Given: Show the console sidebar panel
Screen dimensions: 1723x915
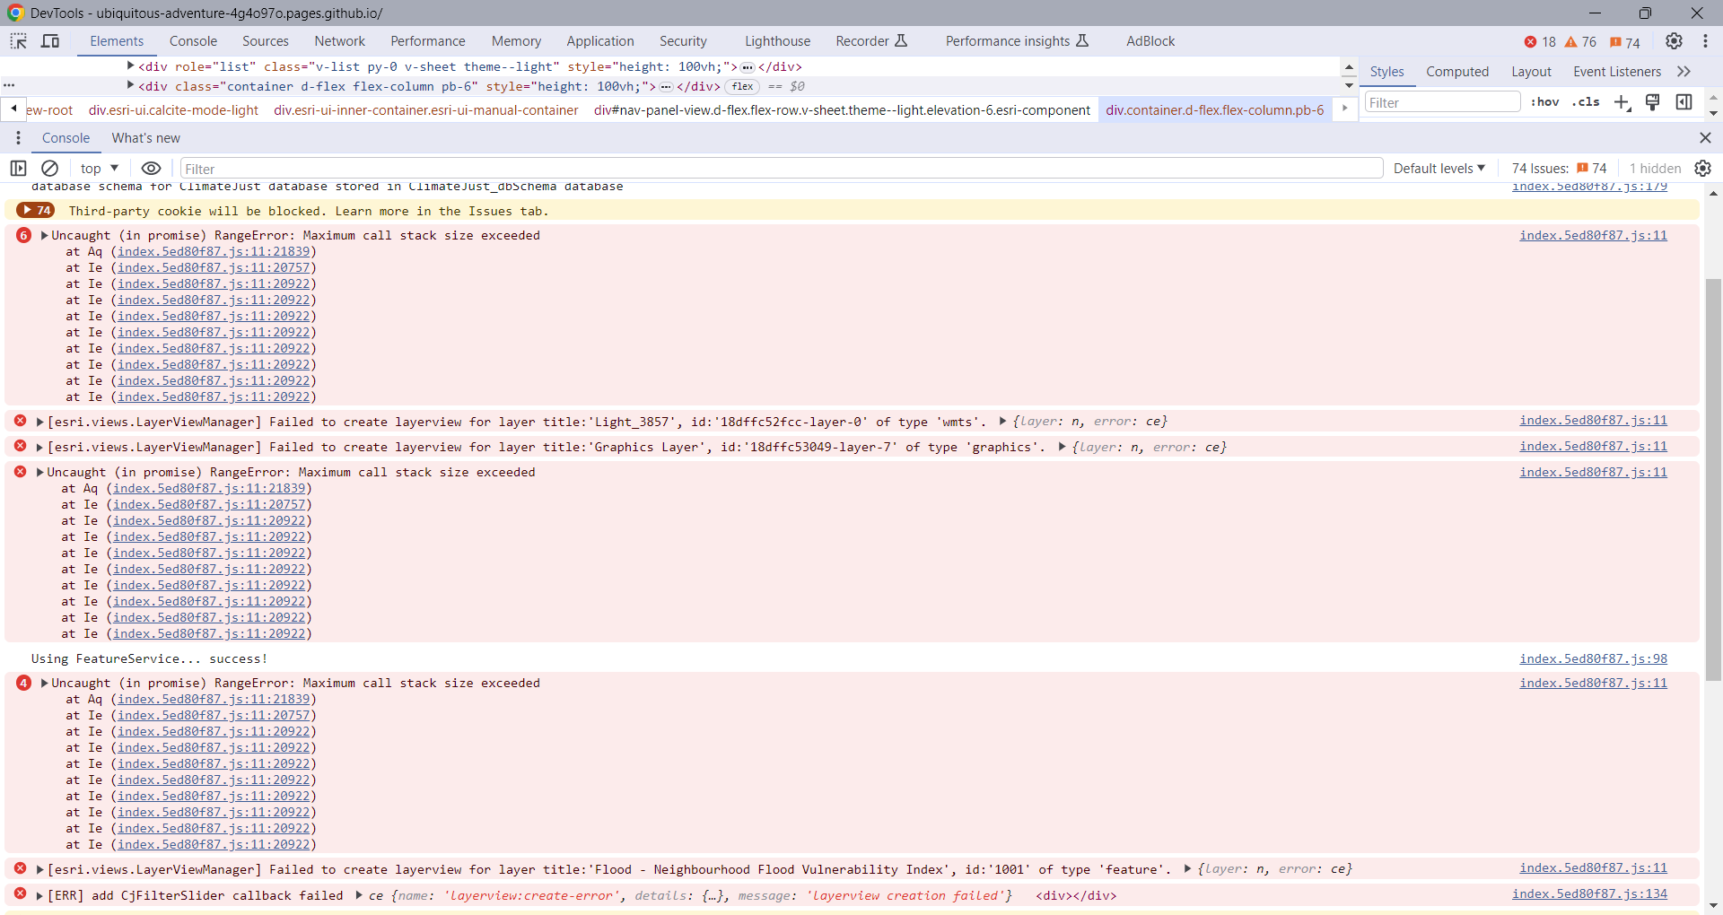Looking at the screenshot, I should [18, 168].
